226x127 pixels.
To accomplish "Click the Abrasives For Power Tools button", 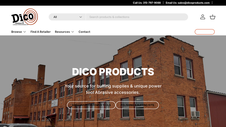I will [91, 105].
